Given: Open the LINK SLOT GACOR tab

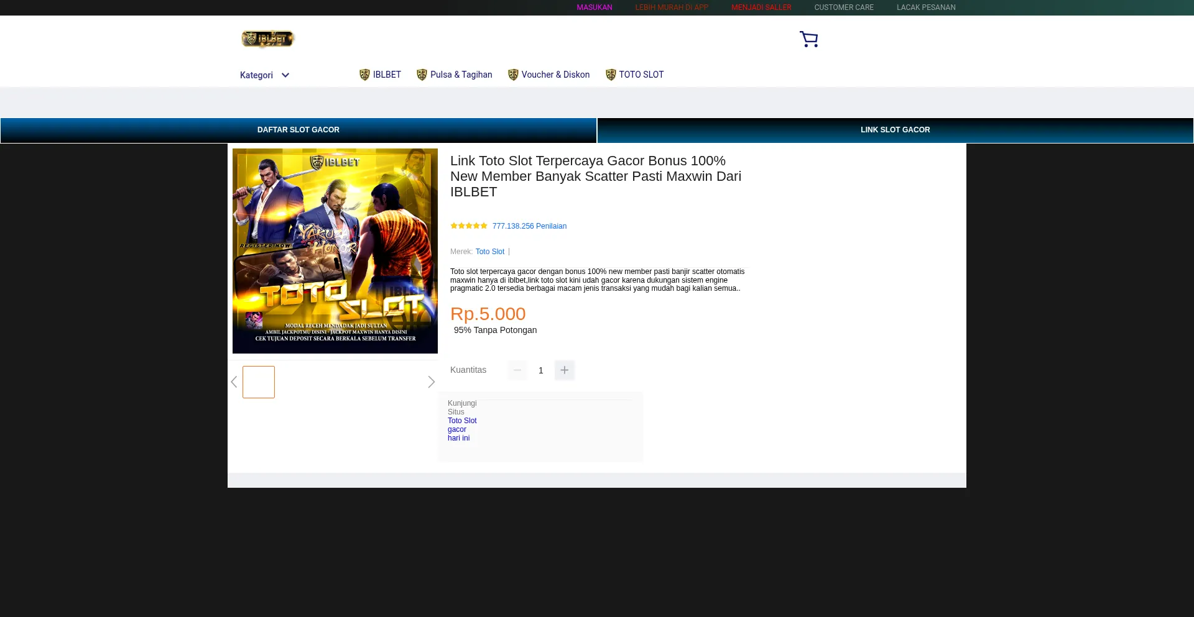Looking at the screenshot, I should coord(895,130).
